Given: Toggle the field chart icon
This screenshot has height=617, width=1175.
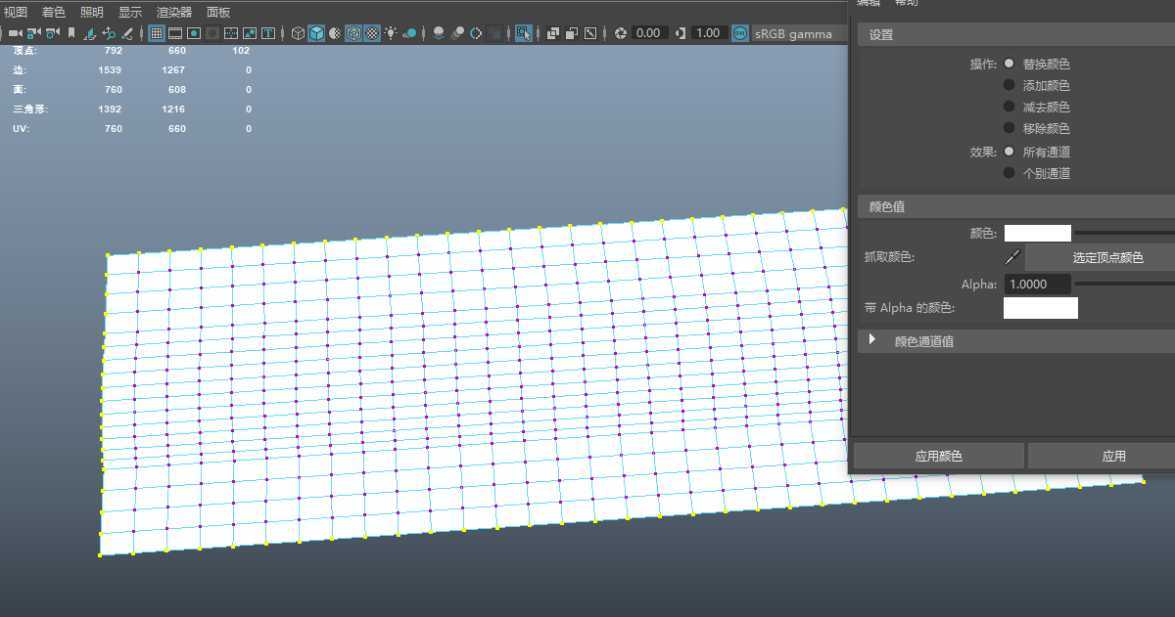Looking at the screenshot, I should coord(231,33).
